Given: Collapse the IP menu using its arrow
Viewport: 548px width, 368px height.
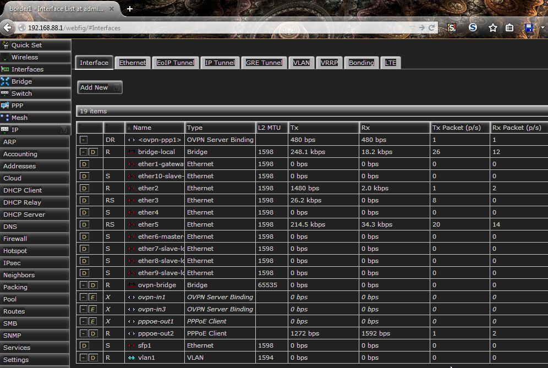Looking at the screenshot, I should point(64,130).
